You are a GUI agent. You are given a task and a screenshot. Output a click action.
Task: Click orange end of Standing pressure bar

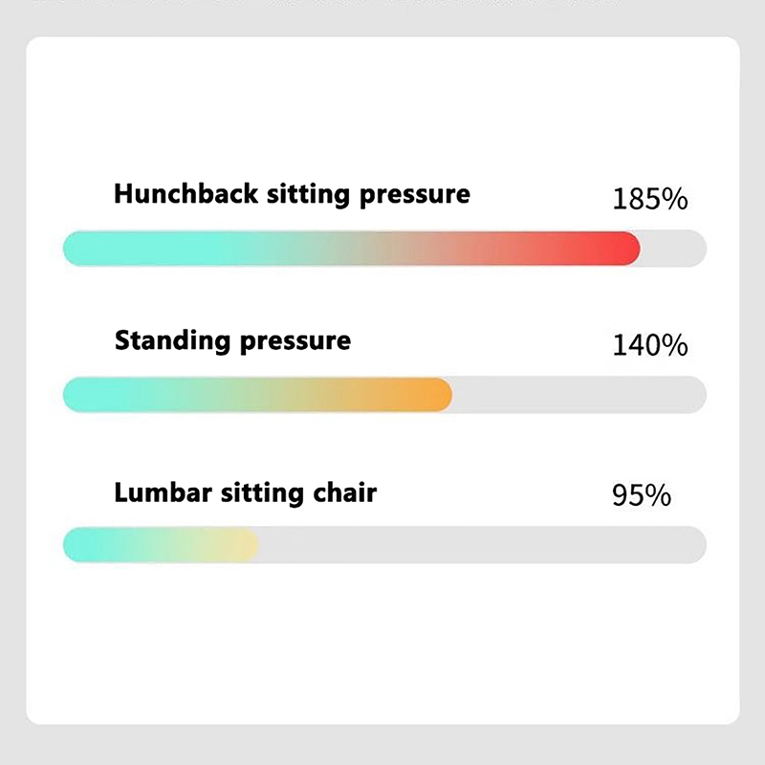click(x=435, y=395)
